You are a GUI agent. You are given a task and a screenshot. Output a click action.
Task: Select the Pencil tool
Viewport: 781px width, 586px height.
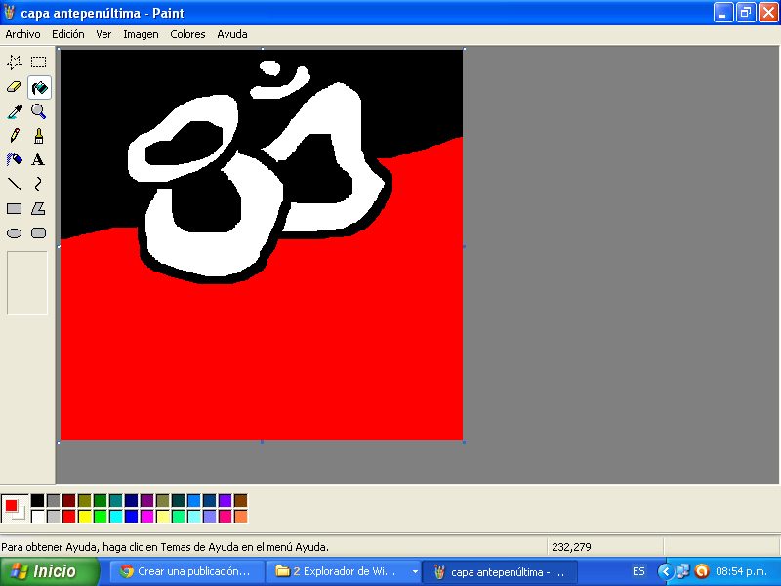(x=15, y=136)
